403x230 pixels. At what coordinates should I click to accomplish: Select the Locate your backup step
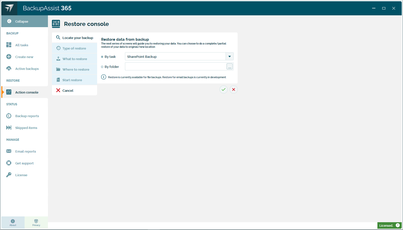coord(75,38)
